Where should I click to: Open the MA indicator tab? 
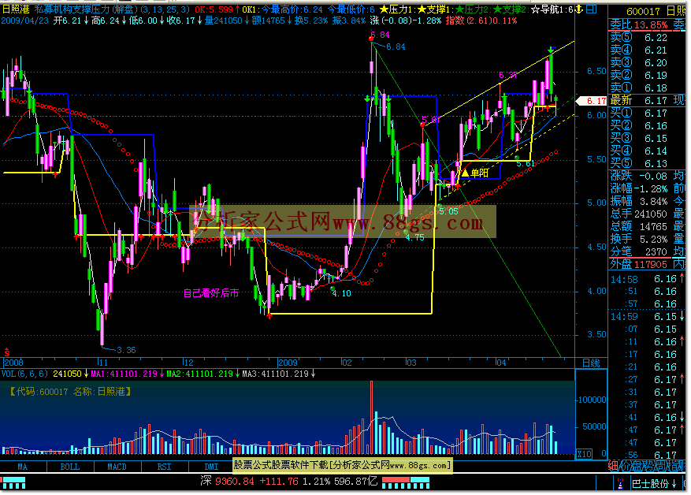[23, 467]
